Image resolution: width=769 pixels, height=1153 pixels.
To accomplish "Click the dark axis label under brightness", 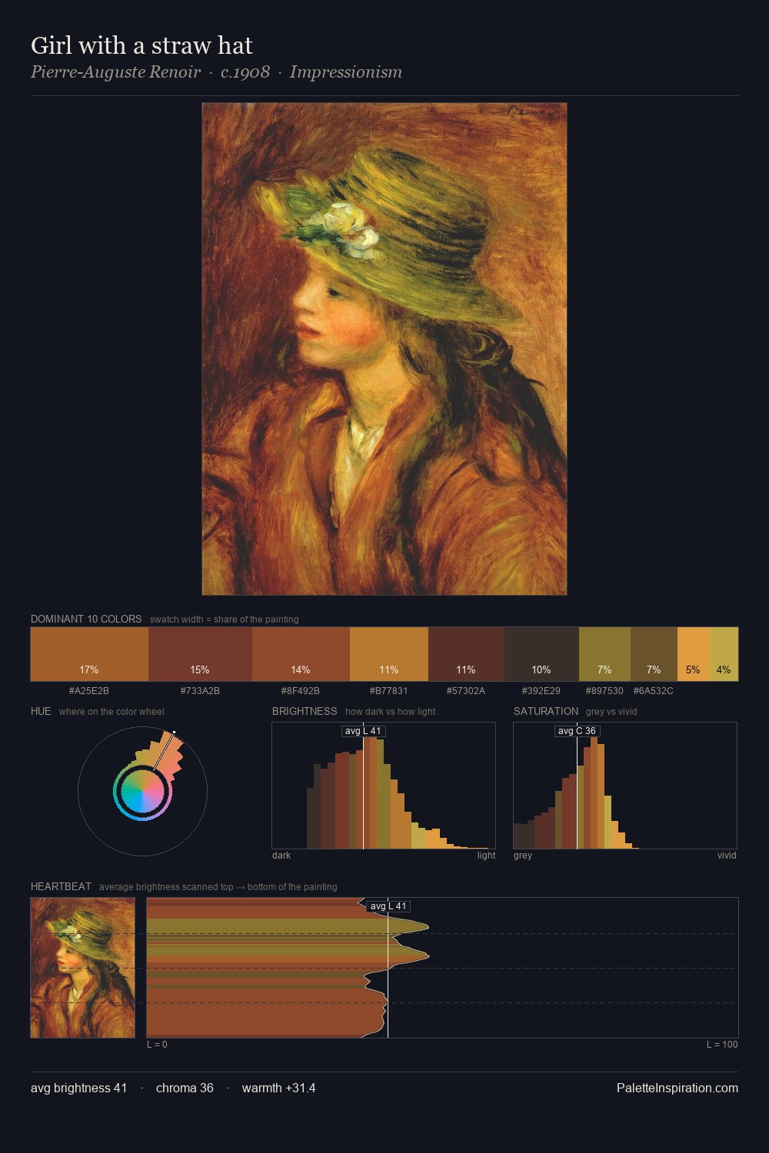I will pos(281,856).
